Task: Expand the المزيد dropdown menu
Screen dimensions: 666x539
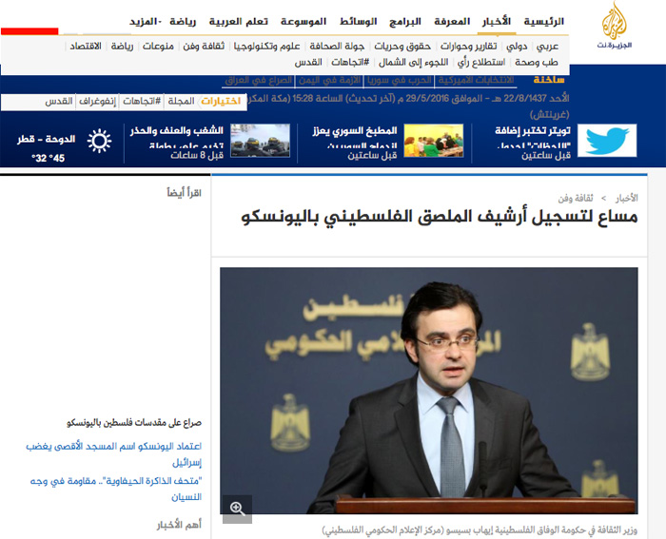Action: (x=146, y=22)
